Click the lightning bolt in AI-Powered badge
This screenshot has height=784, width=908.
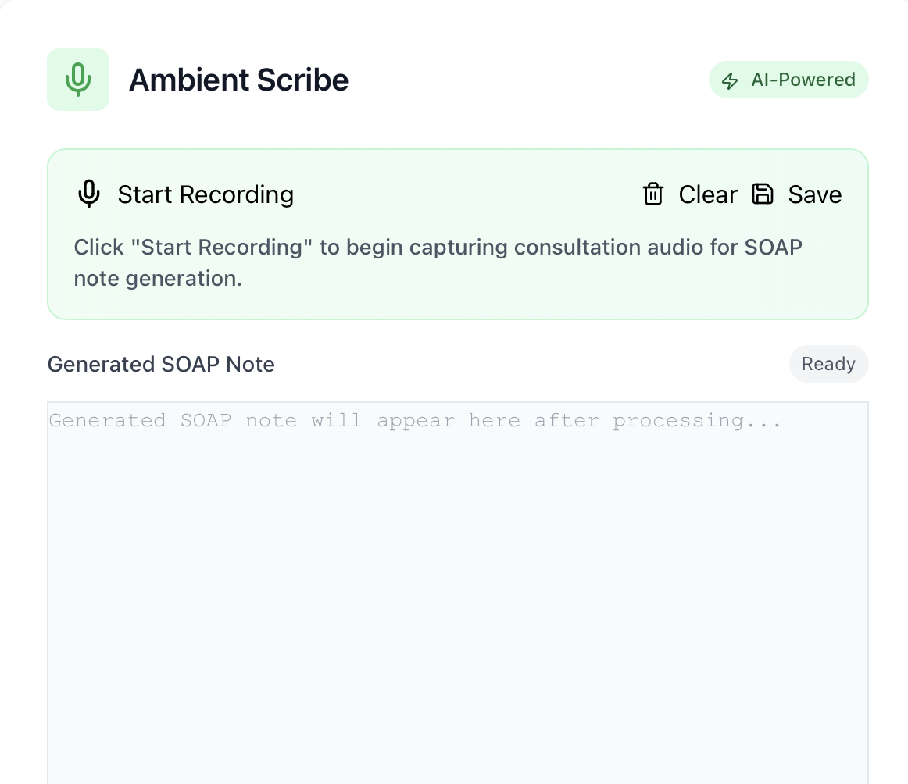pos(730,79)
